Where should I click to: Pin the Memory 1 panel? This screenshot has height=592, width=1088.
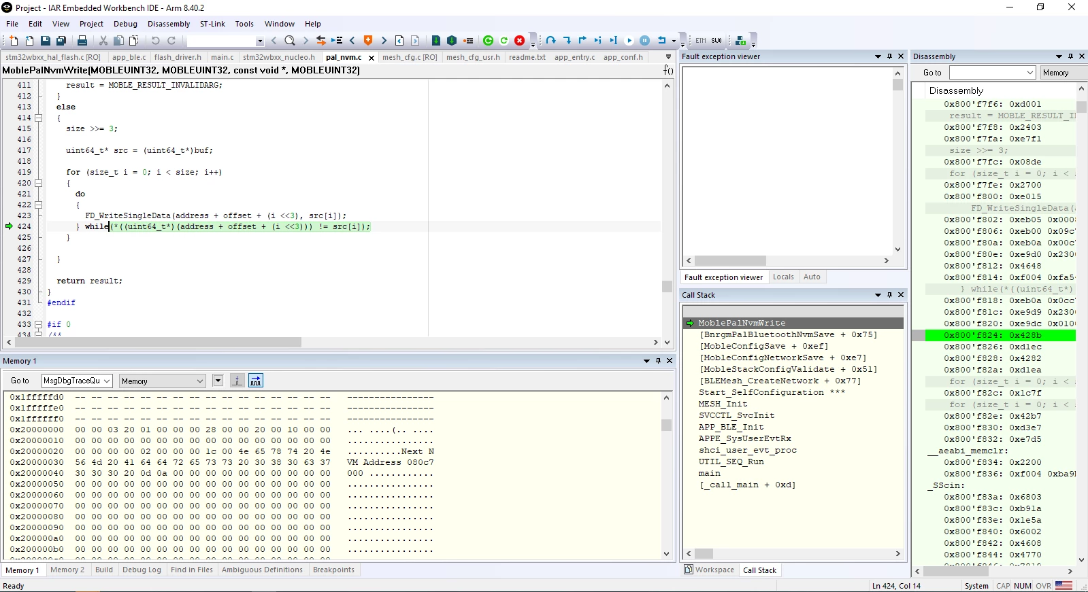(658, 361)
